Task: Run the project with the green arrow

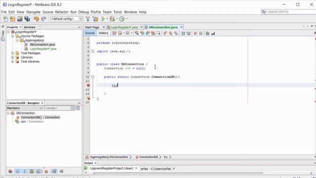Action: [103, 19]
